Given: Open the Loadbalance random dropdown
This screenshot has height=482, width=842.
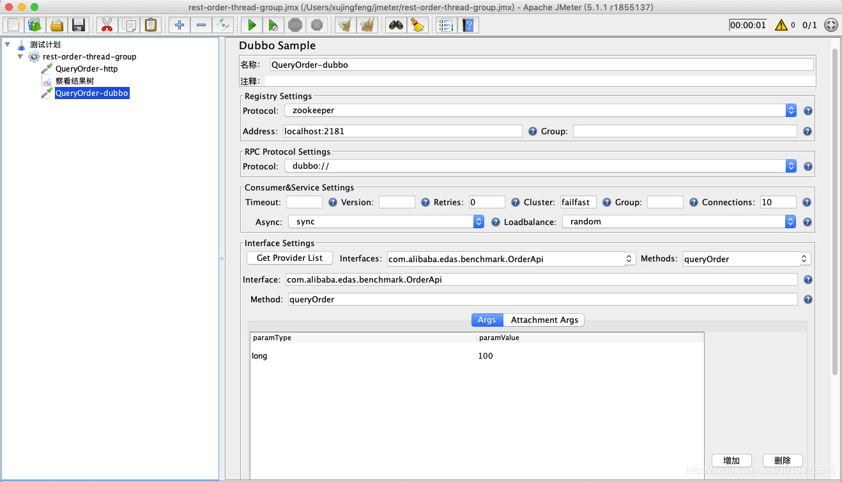Looking at the screenshot, I should (680, 221).
